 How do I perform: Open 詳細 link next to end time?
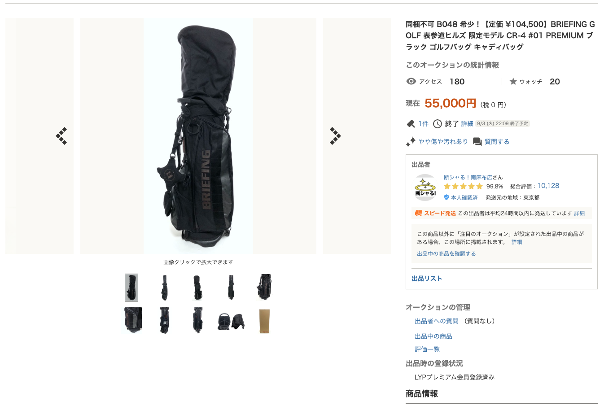pos(467,124)
